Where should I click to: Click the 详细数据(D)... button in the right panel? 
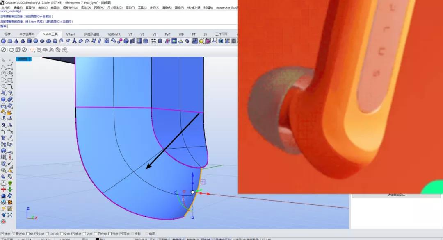point(396,195)
